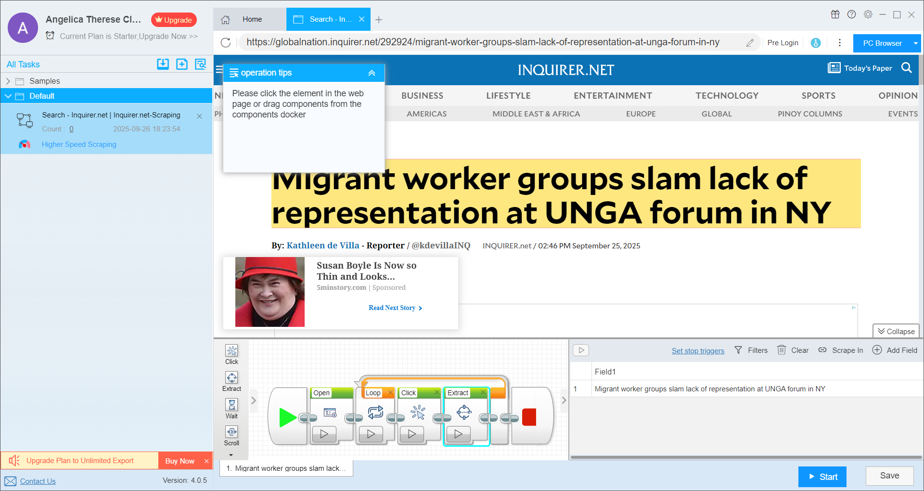
Task: Click the new task plus icon
Action: (182, 64)
